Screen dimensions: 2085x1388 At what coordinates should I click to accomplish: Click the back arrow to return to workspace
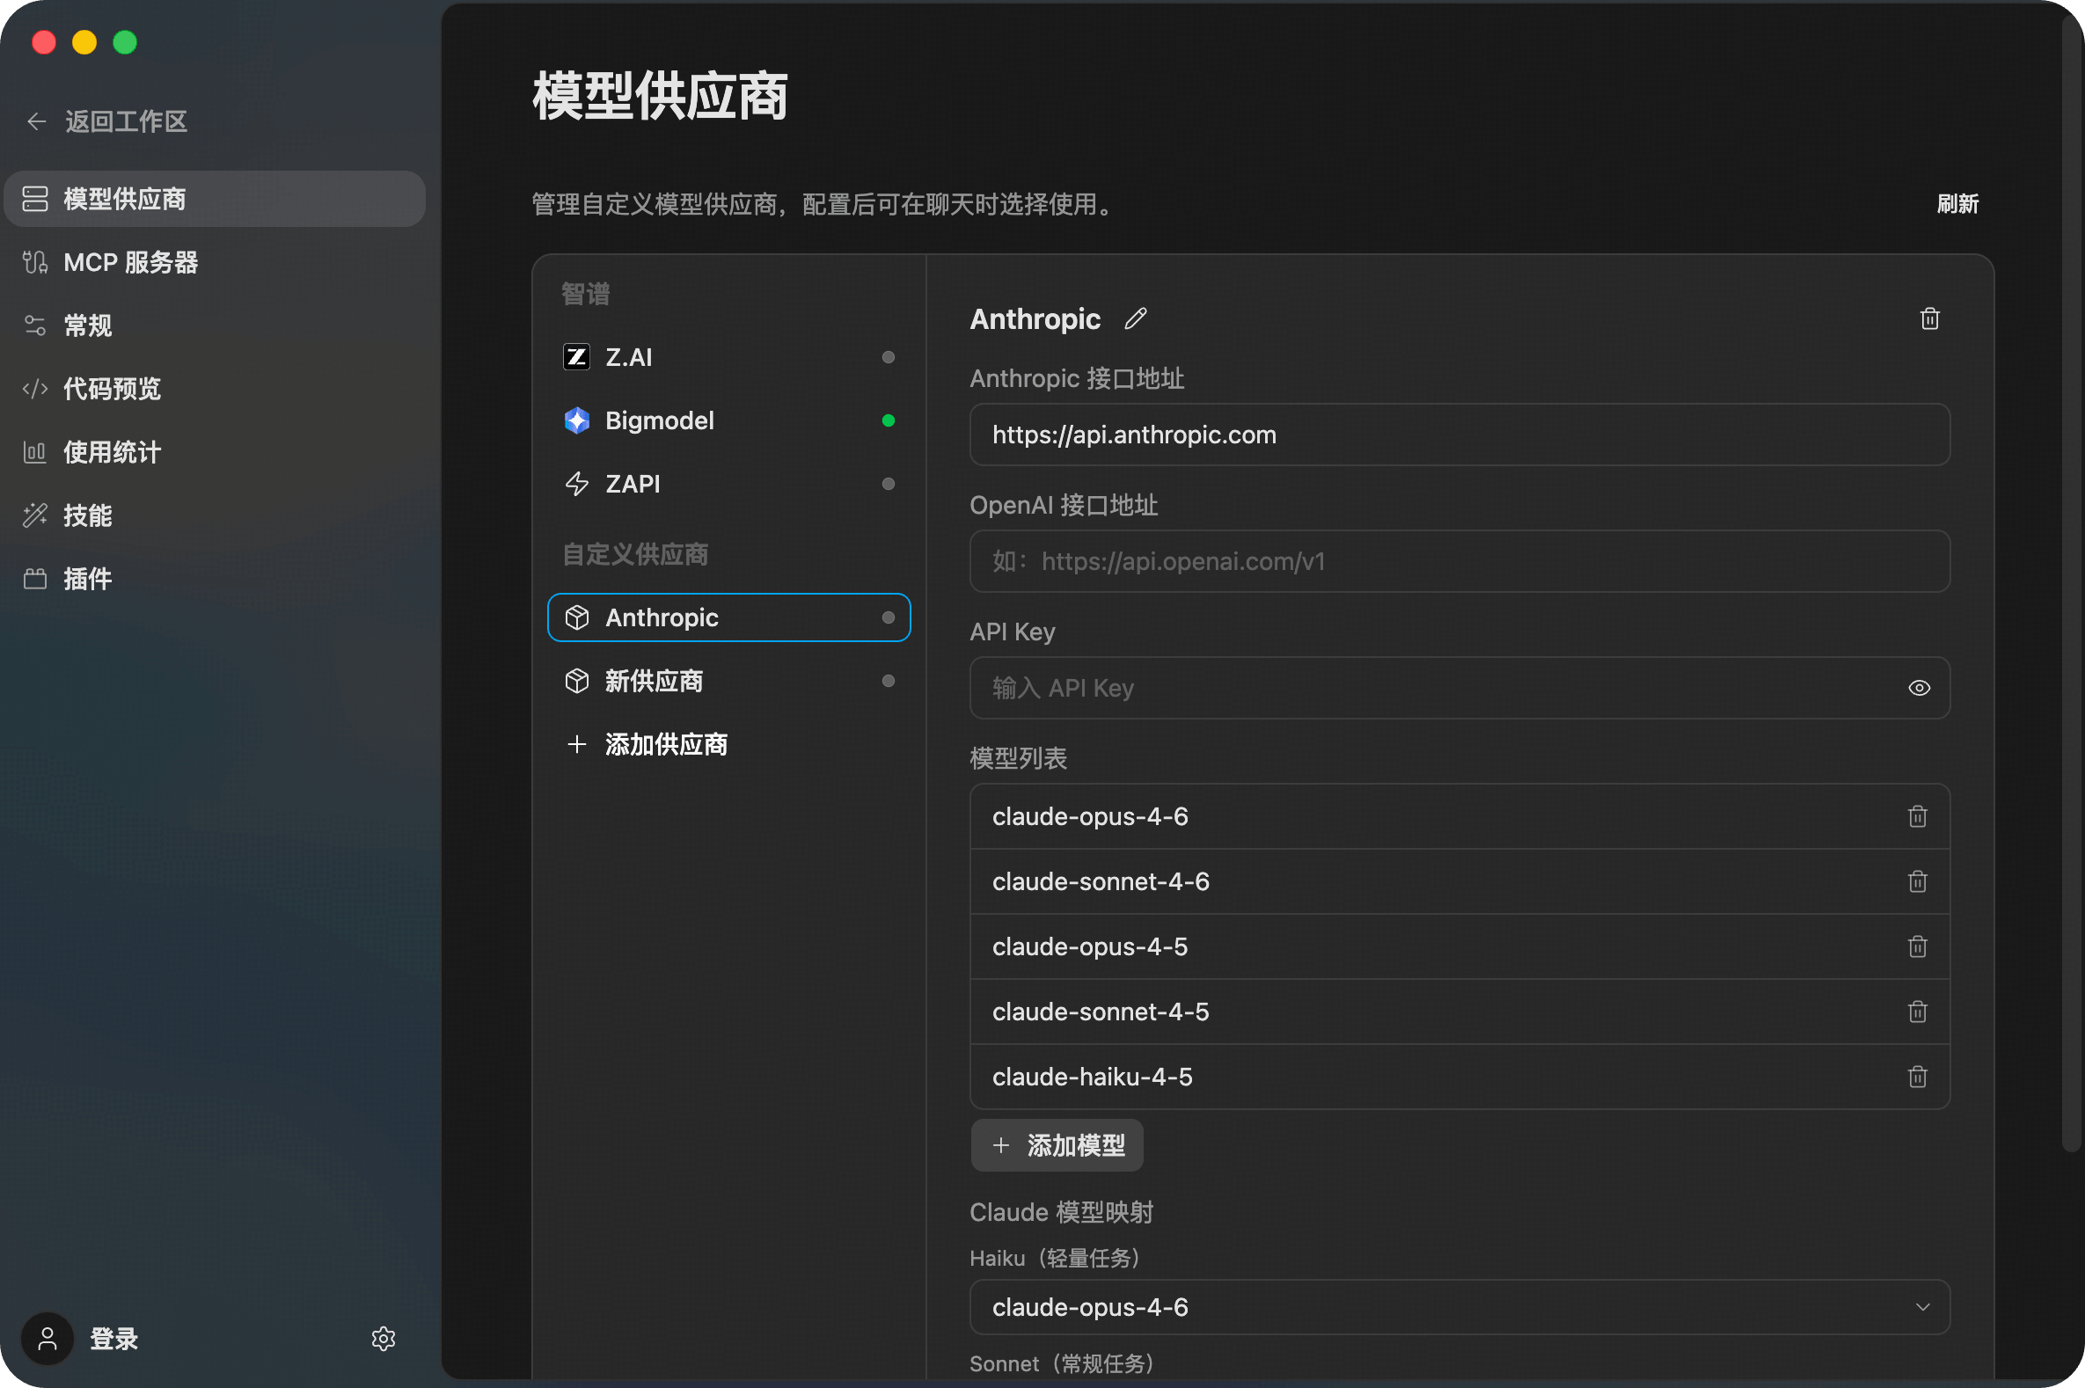(36, 121)
